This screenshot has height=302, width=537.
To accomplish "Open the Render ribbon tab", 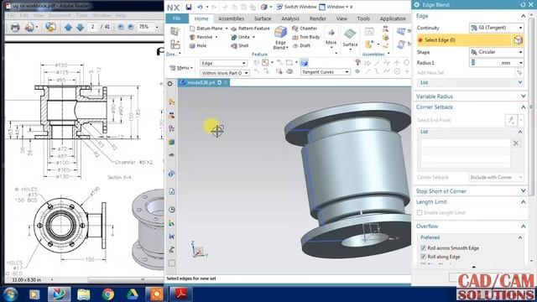I will pyautogui.click(x=318, y=18).
